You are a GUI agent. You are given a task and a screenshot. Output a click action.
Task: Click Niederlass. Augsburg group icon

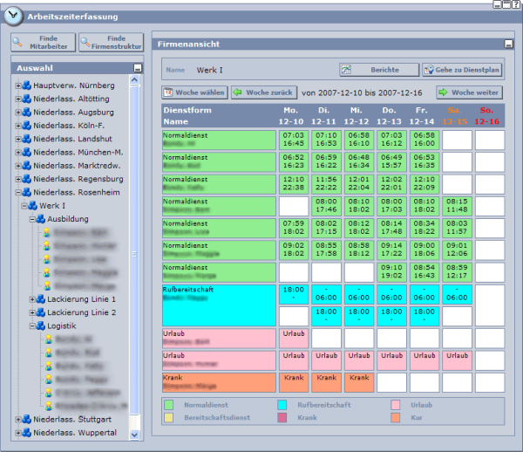coord(27,113)
